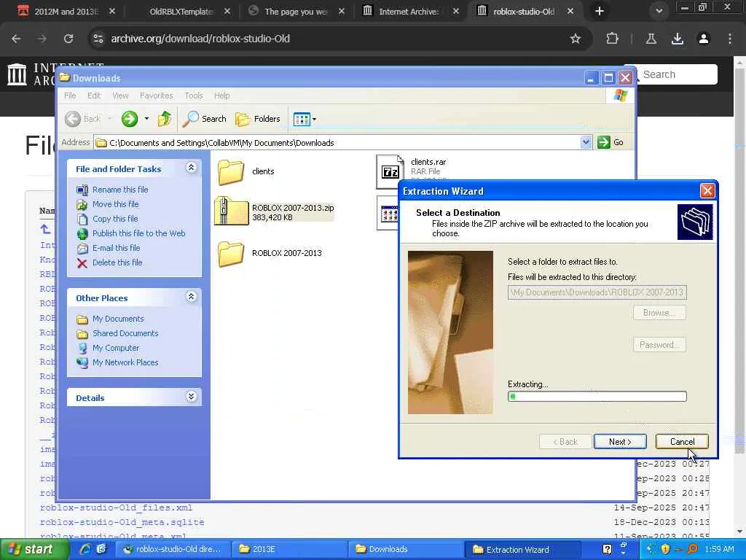Open the Help menu
The height and width of the screenshot is (560, 746).
[x=221, y=96]
